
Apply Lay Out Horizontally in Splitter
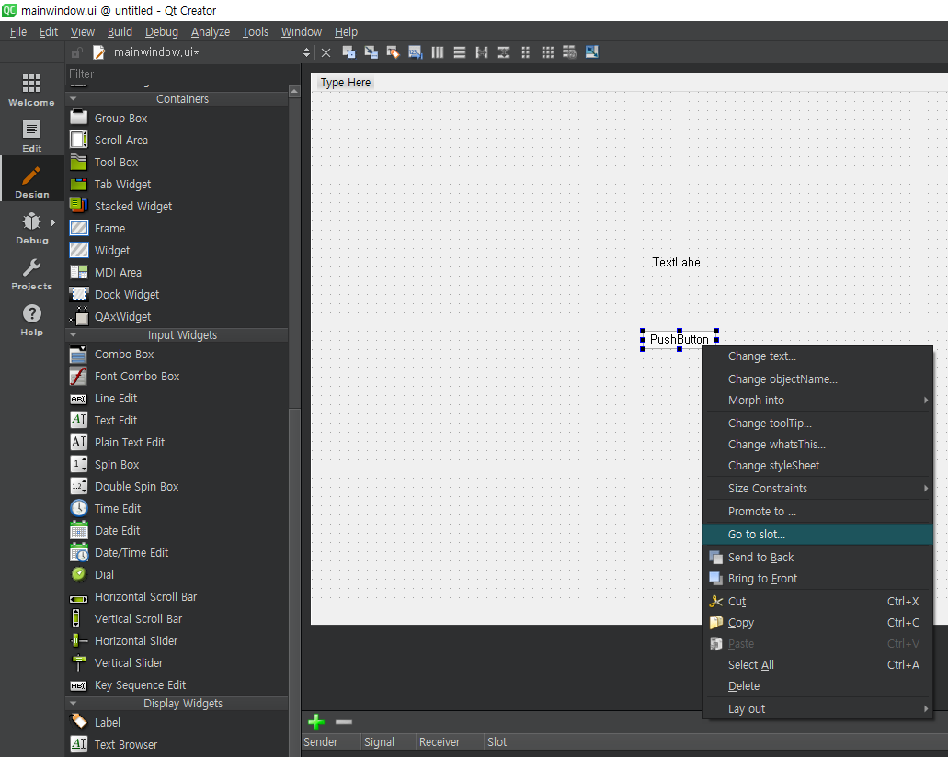tap(482, 52)
